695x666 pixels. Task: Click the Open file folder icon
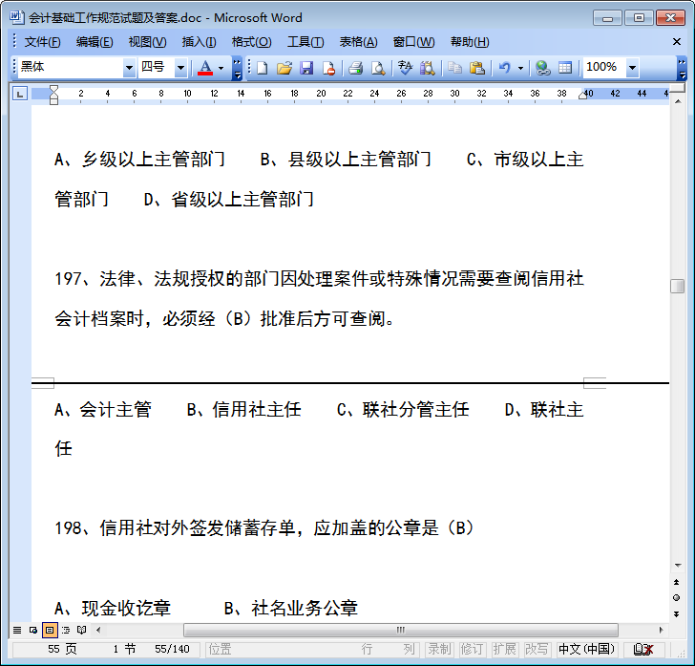click(284, 68)
